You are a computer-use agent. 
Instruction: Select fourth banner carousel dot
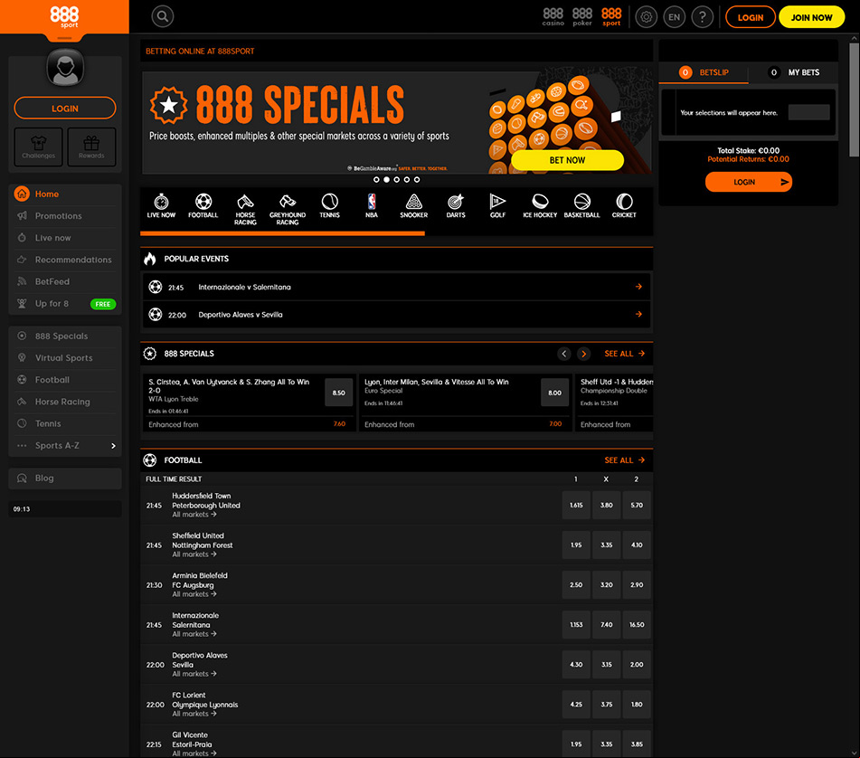[406, 180]
